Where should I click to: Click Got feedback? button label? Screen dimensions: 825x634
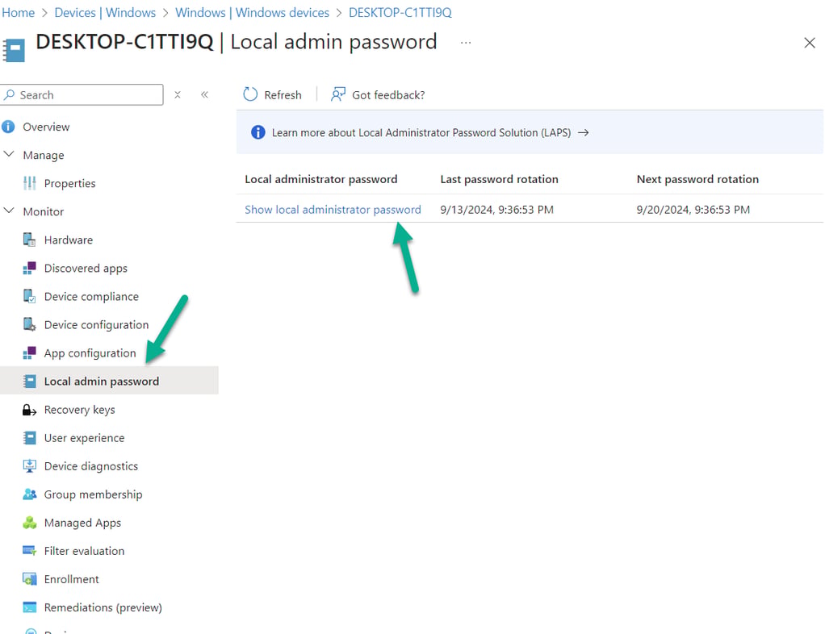388,94
